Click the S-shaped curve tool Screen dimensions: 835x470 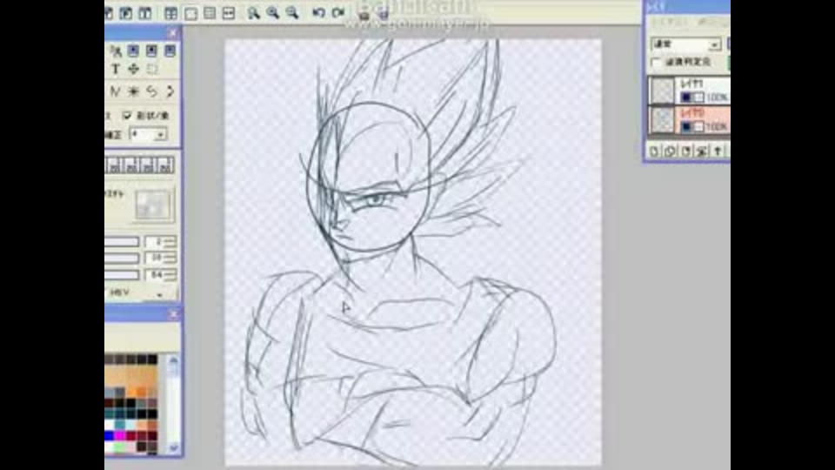(151, 91)
